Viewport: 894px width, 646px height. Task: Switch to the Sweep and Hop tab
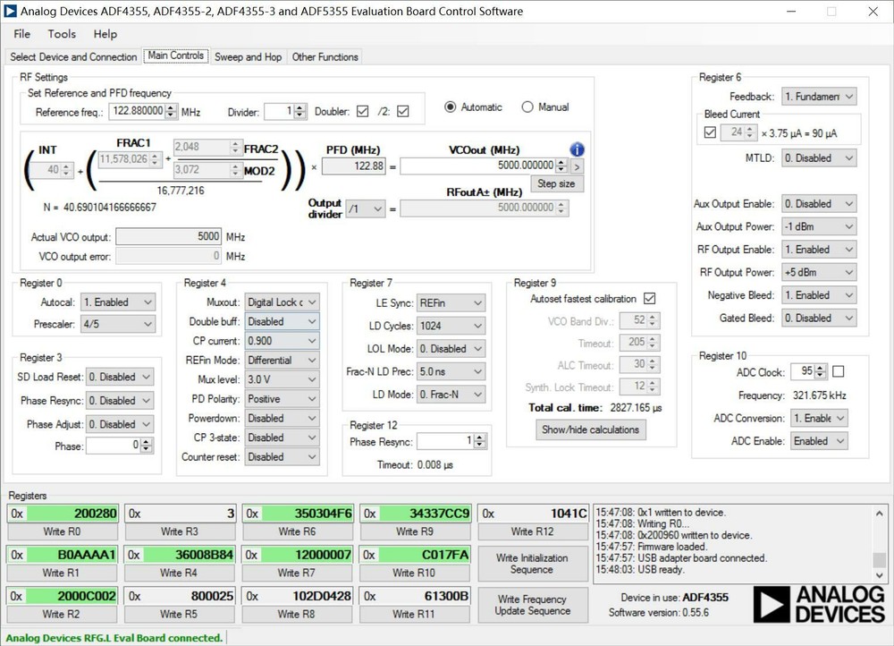[x=248, y=56]
